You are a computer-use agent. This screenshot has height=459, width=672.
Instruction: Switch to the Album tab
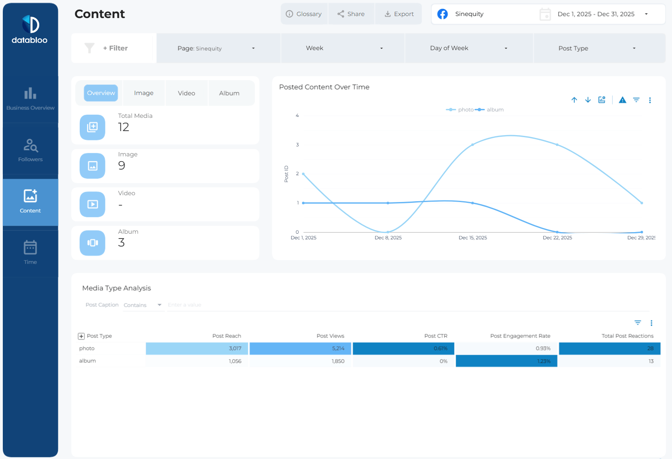click(229, 93)
